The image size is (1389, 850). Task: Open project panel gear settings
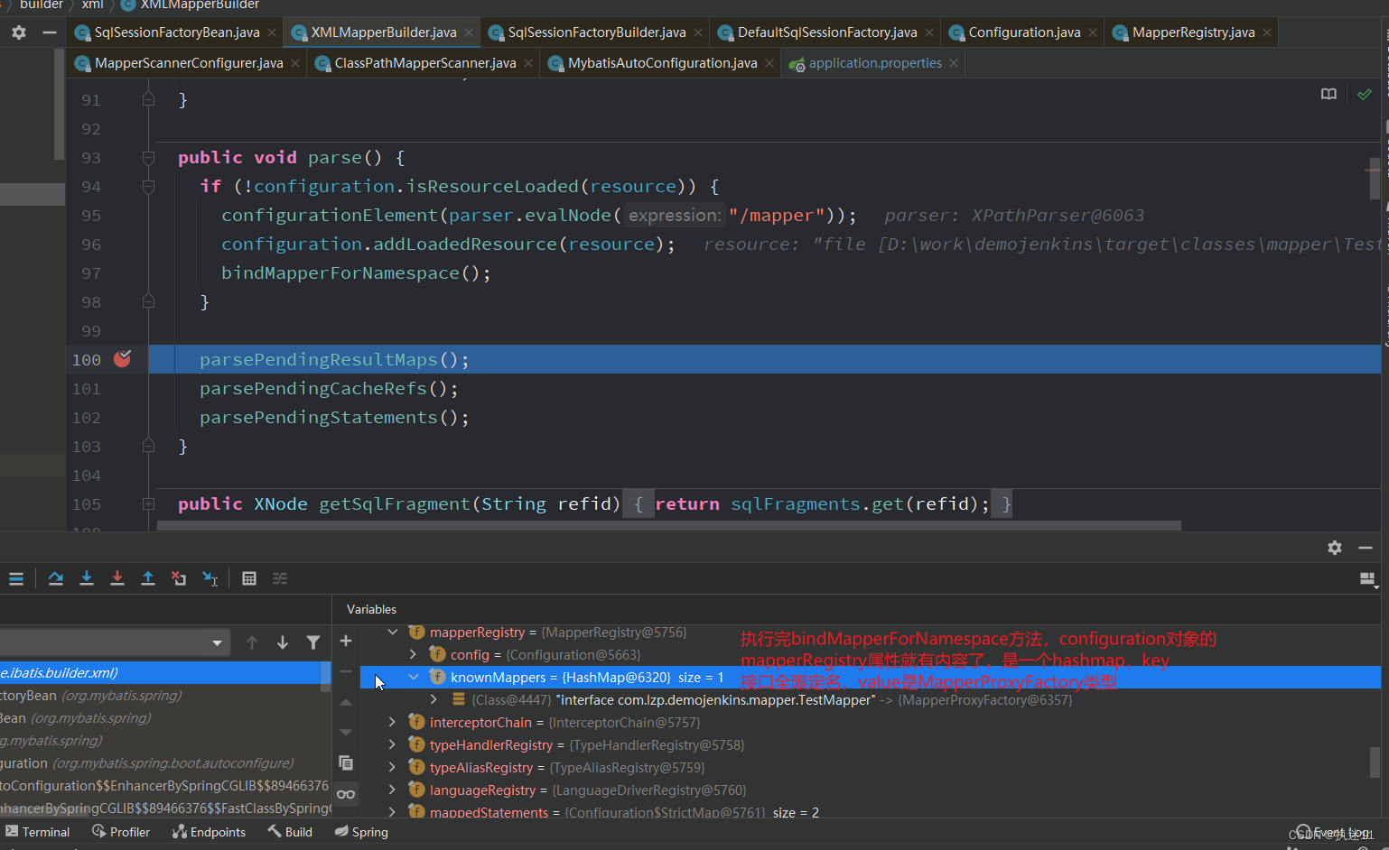(x=19, y=32)
